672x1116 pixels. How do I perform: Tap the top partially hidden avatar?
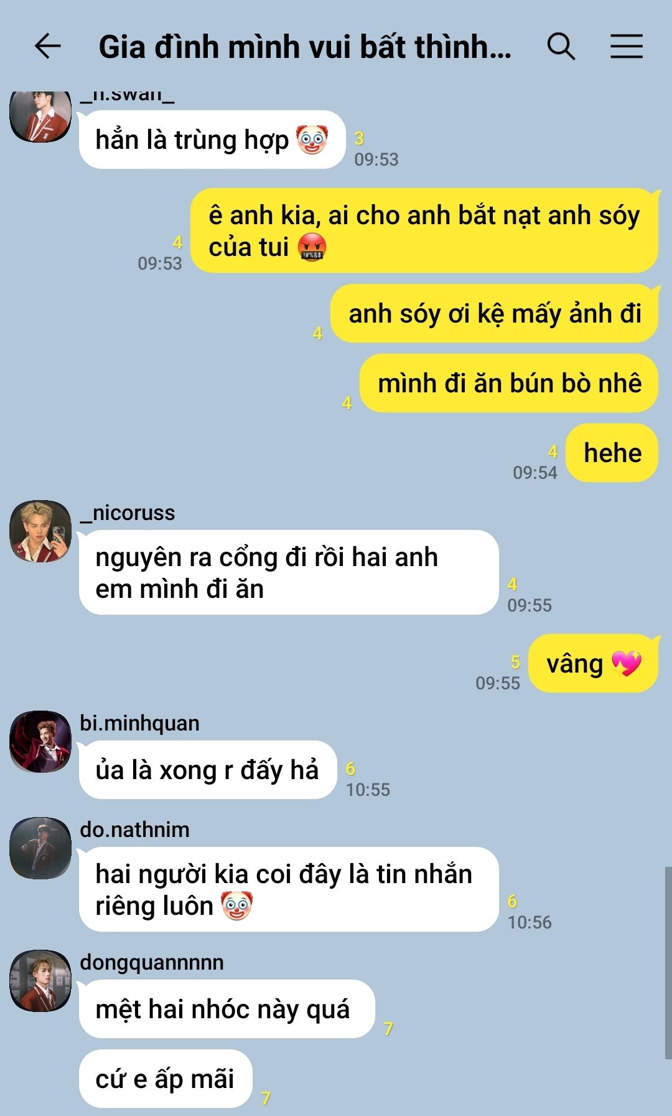point(40,116)
